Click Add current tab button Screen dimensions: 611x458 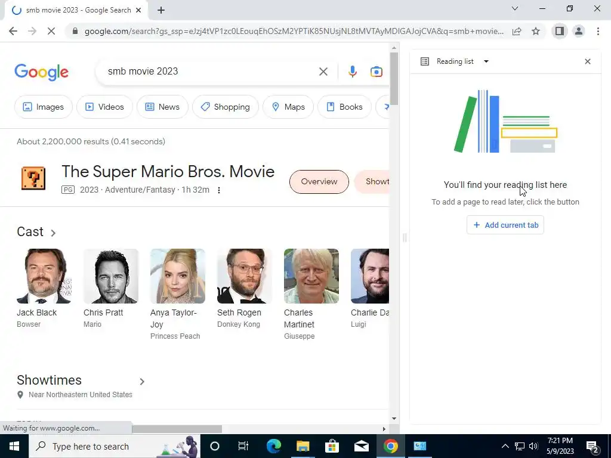(x=505, y=225)
